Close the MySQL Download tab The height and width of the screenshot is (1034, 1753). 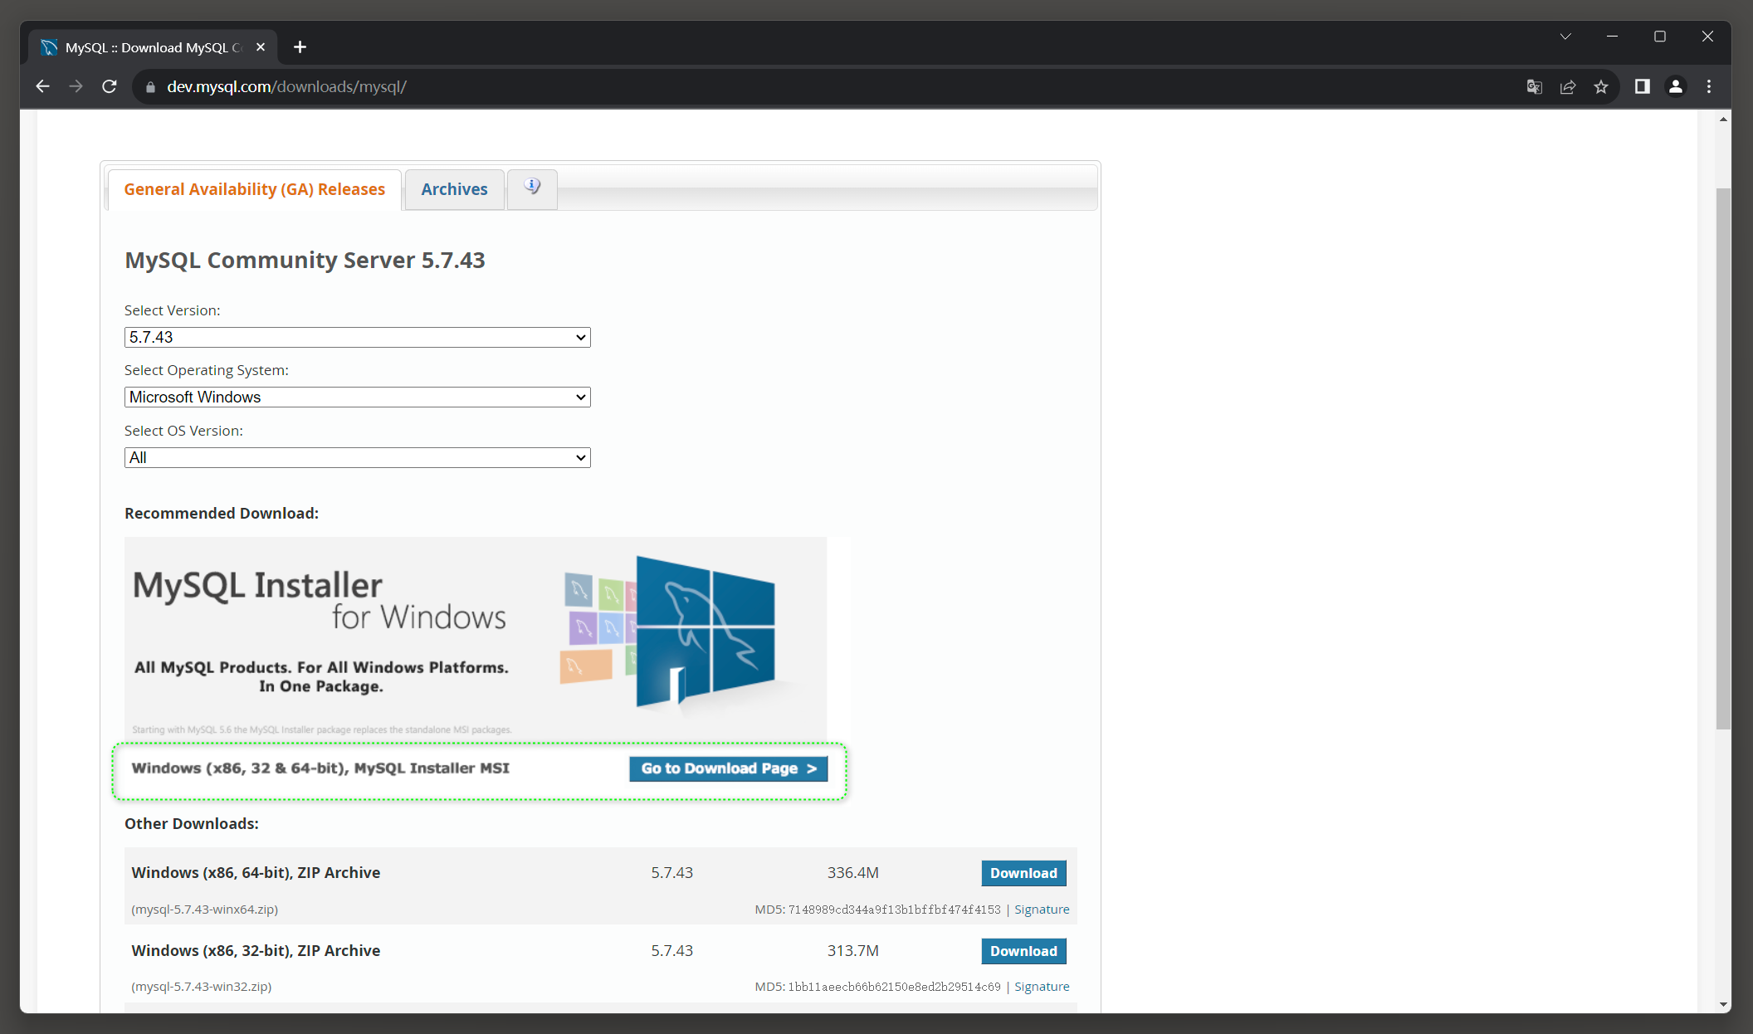tap(261, 47)
